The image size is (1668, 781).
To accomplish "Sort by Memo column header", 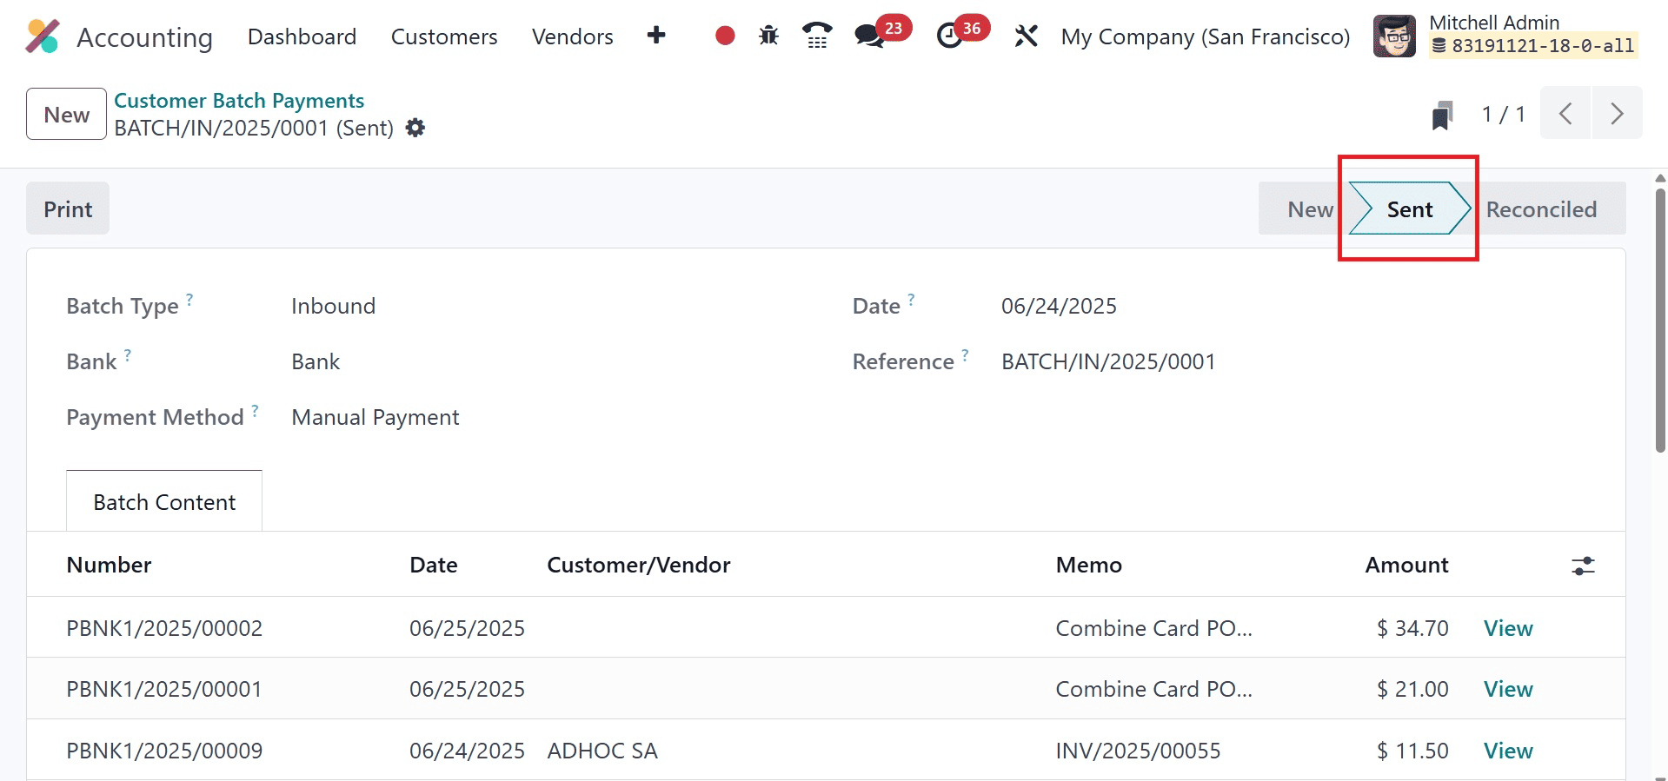I will pyautogui.click(x=1089, y=565).
